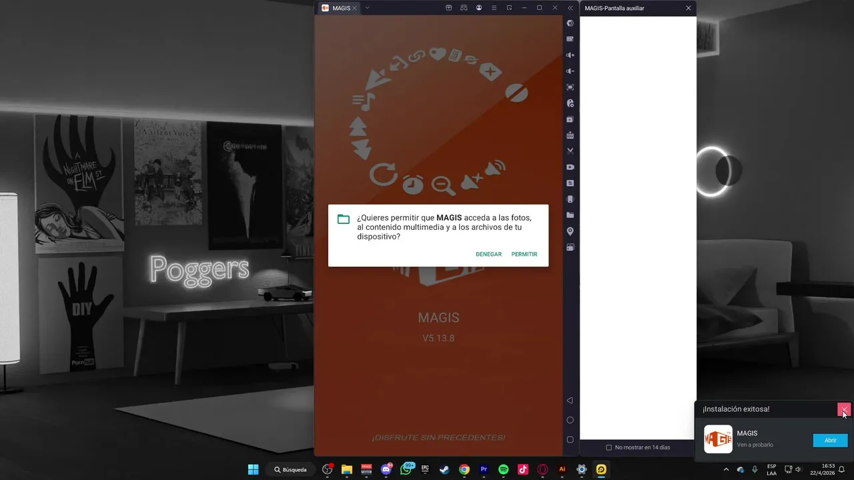The width and height of the screenshot is (854, 480).
Task: Click the scissors screenshot sidebar icon
Action: coord(570,151)
